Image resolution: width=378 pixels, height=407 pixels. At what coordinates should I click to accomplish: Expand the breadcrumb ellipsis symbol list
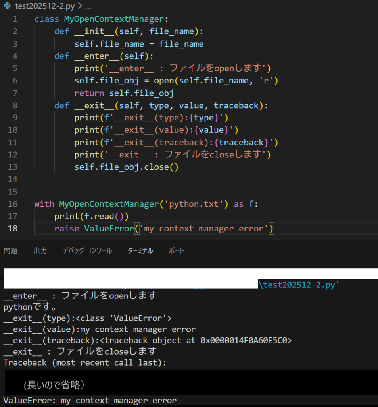[88, 6]
